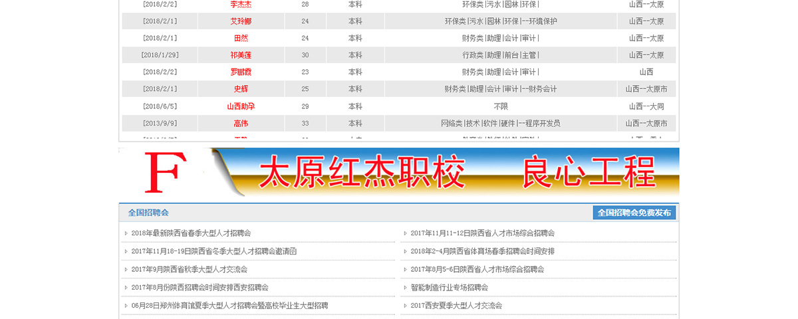The height and width of the screenshot is (319, 798).
Task: Open the 太原红杰职校 banner ad
Action: (446, 173)
